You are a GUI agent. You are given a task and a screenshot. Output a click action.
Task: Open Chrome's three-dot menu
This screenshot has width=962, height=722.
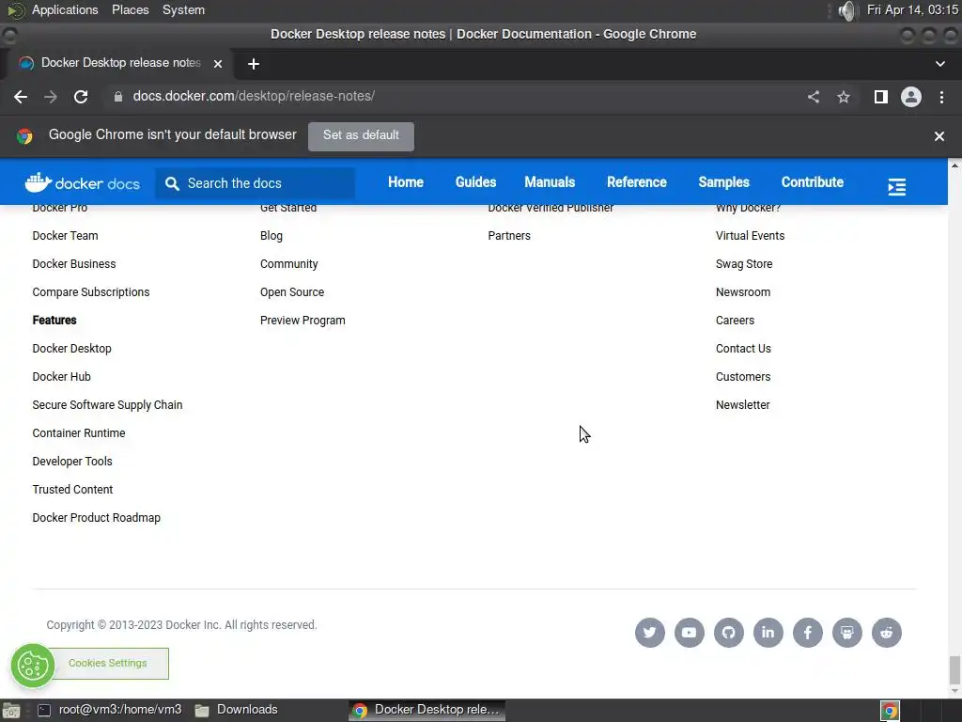click(941, 97)
